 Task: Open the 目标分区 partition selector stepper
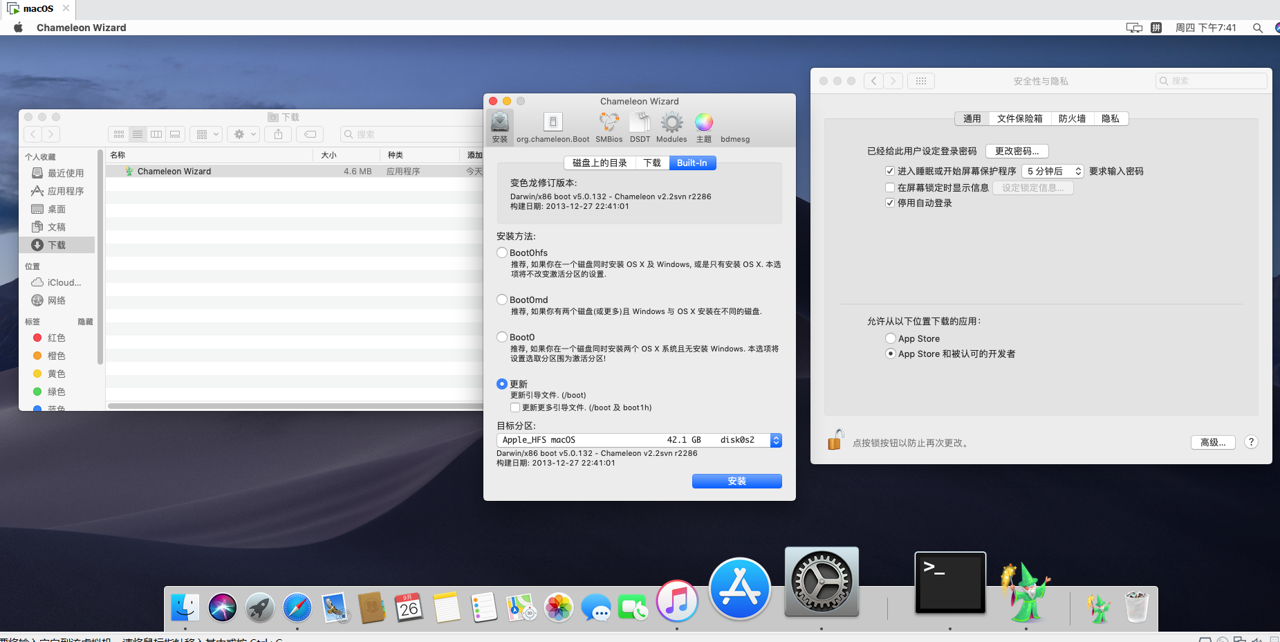tap(775, 439)
